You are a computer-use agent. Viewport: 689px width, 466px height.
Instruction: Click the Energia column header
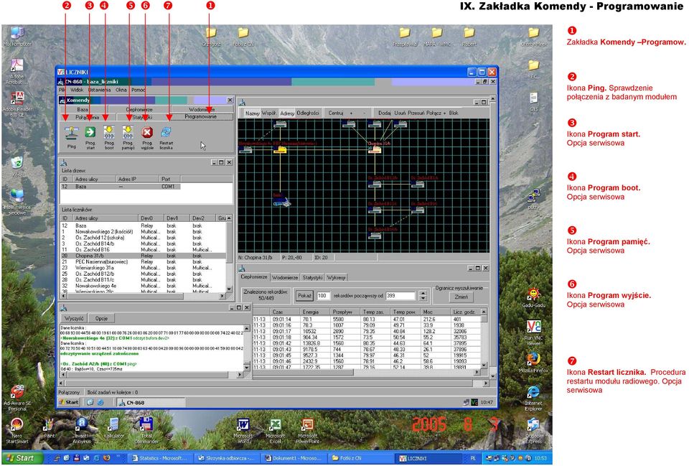coord(315,312)
